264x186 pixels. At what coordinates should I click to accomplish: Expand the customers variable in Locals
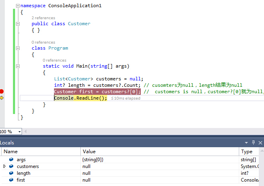tap(4, 166)
